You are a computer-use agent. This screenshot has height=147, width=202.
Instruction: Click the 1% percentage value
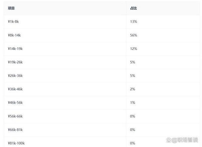pos(133,103)
